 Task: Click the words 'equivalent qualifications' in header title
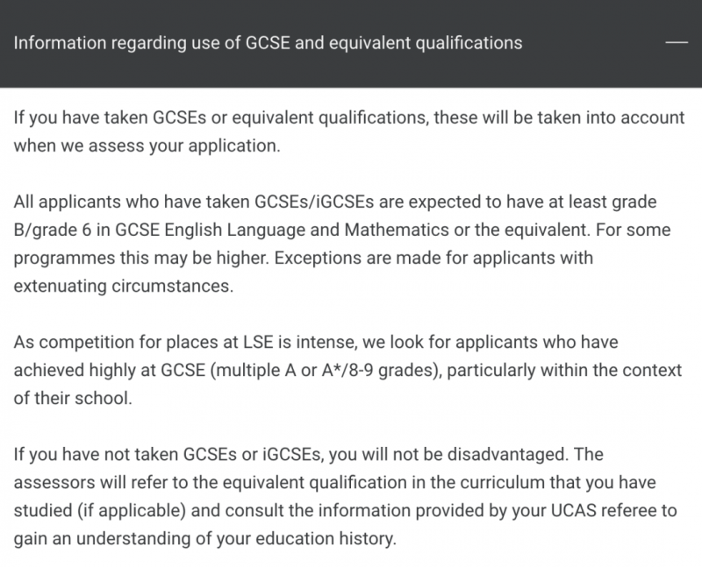point(426,43)
